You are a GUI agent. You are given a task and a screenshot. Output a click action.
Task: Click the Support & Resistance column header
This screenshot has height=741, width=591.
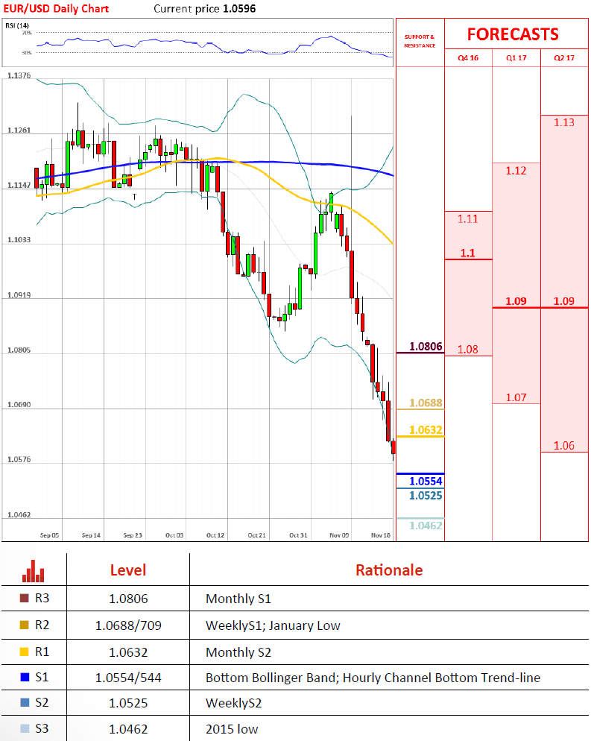[x=420, y=41]
